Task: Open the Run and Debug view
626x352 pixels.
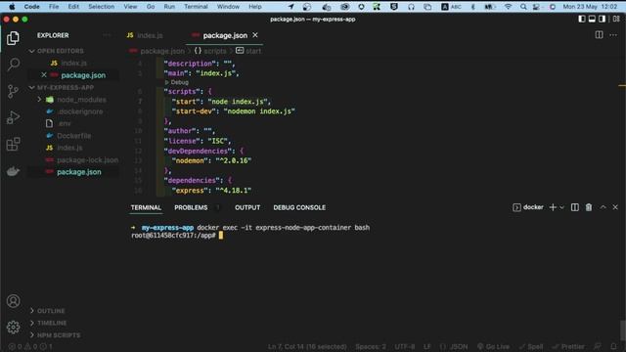Action: [x=13, y=117]
